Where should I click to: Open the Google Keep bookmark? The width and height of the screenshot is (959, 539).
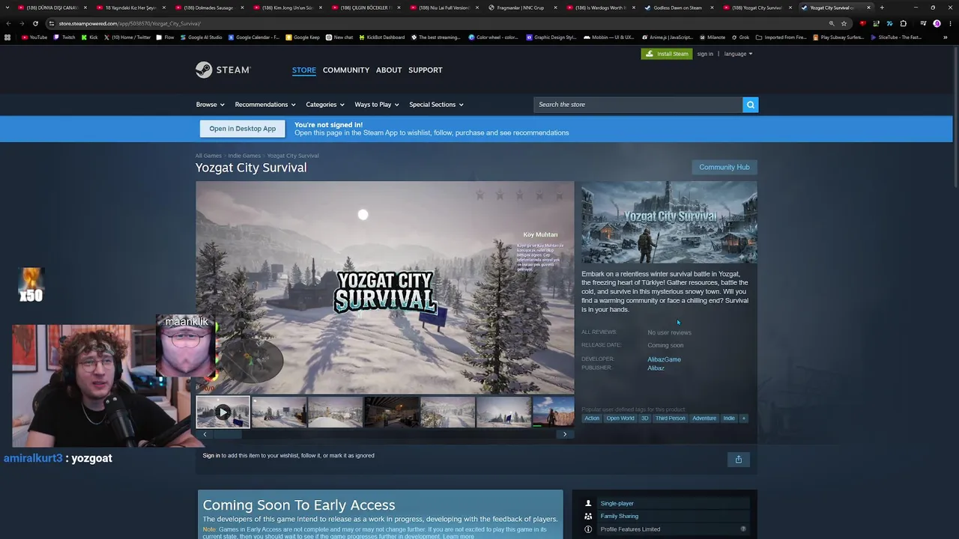pyautogui.click(x=303, y=37)
